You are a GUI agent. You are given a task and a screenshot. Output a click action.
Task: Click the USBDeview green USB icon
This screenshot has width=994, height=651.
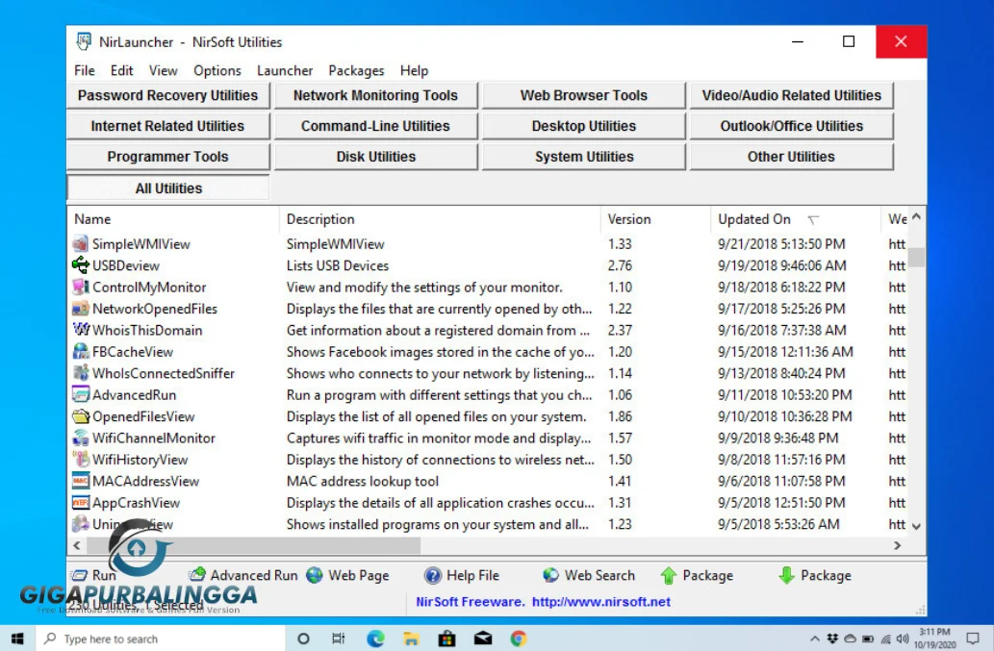tap(81, 265)
